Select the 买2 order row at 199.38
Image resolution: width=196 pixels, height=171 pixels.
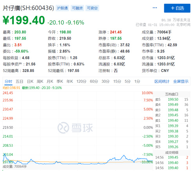pos(172,131)
